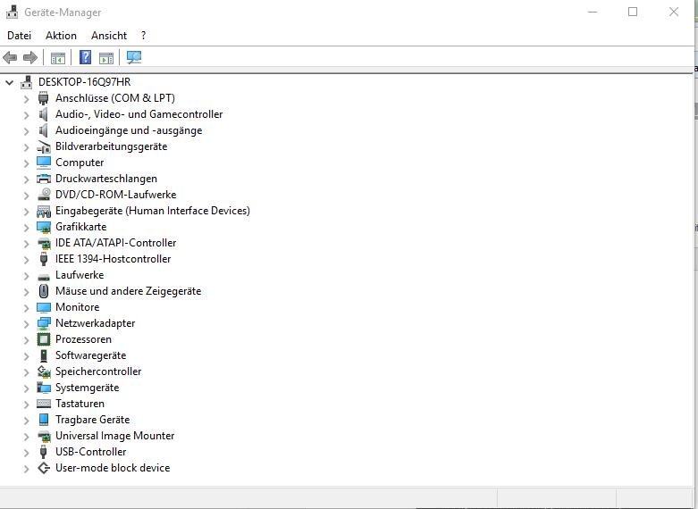Select the DVD/CD-ROM-Laufwerke row
698x509 pixels.
(116, 195)
